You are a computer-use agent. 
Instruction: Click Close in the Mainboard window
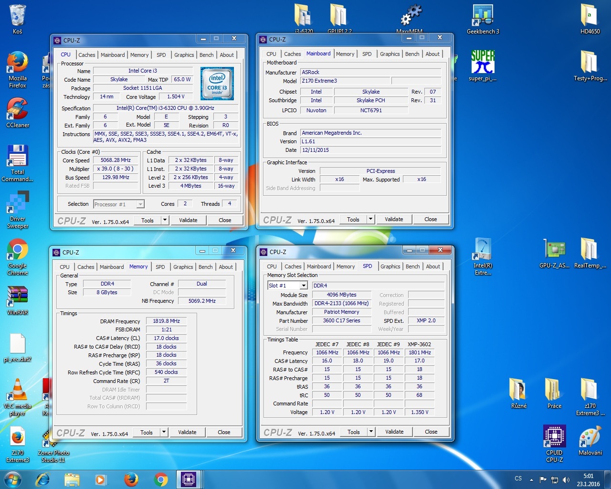(431, 219)
